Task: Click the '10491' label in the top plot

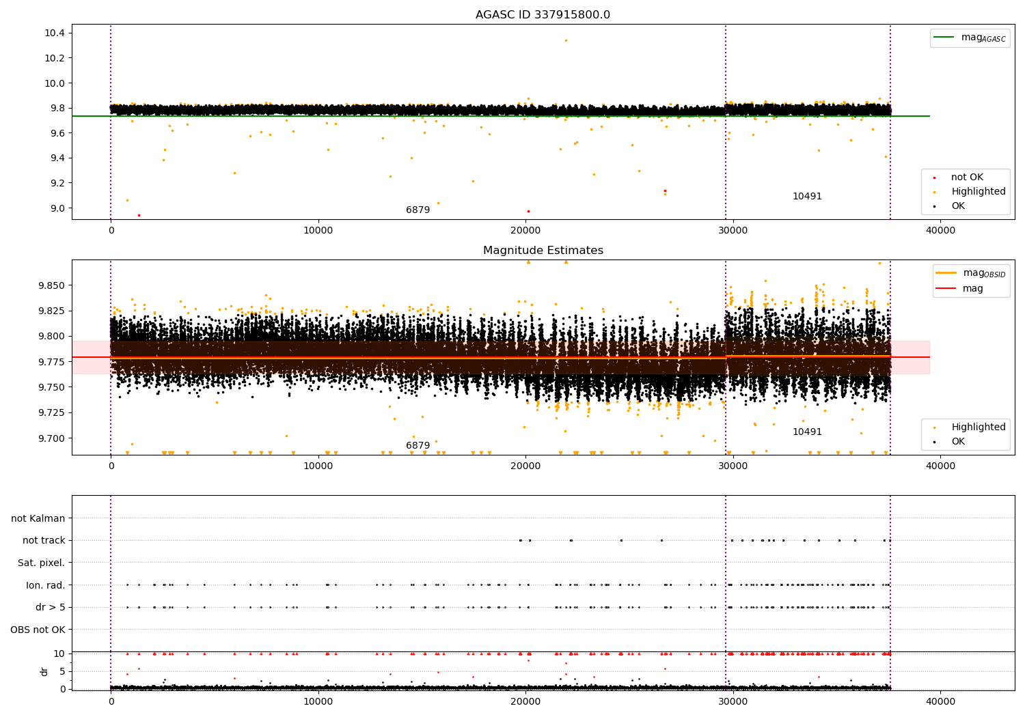Action: pos(807,197)
